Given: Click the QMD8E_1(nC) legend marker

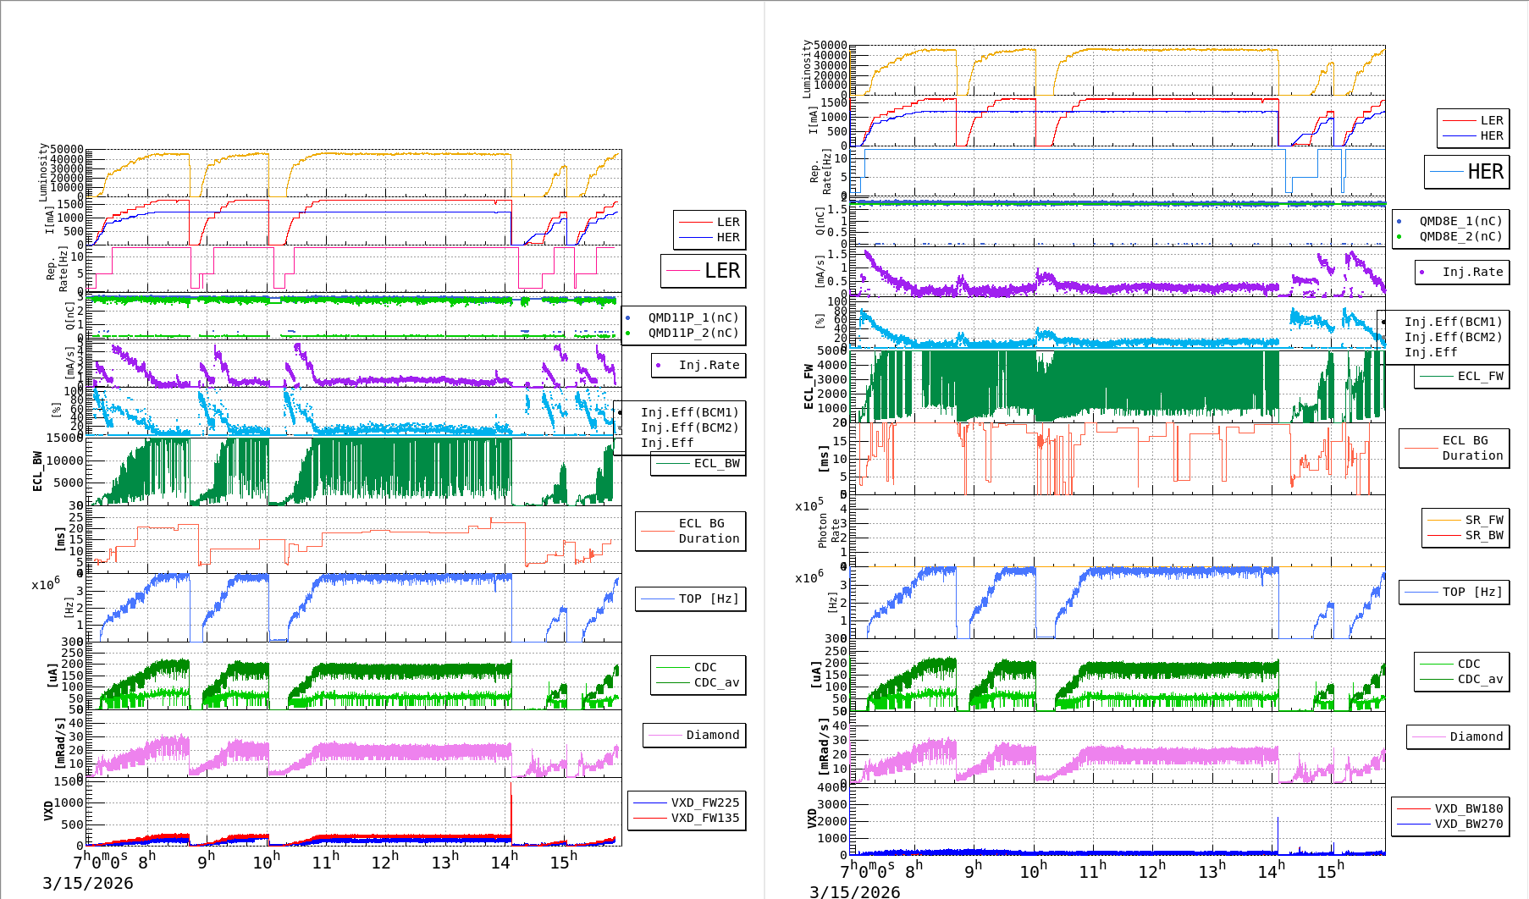Looking at the screenshot, I should (x=1399, y=222).
